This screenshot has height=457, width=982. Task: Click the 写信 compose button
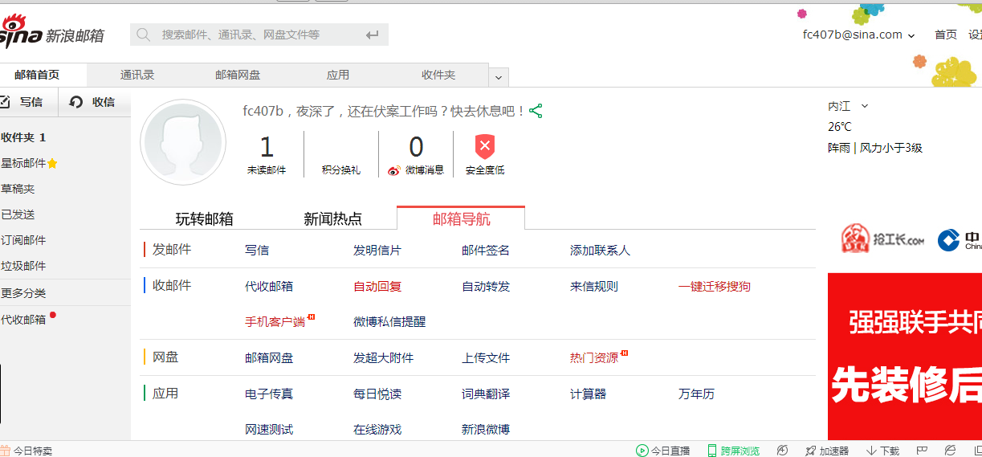pos(29,102)
